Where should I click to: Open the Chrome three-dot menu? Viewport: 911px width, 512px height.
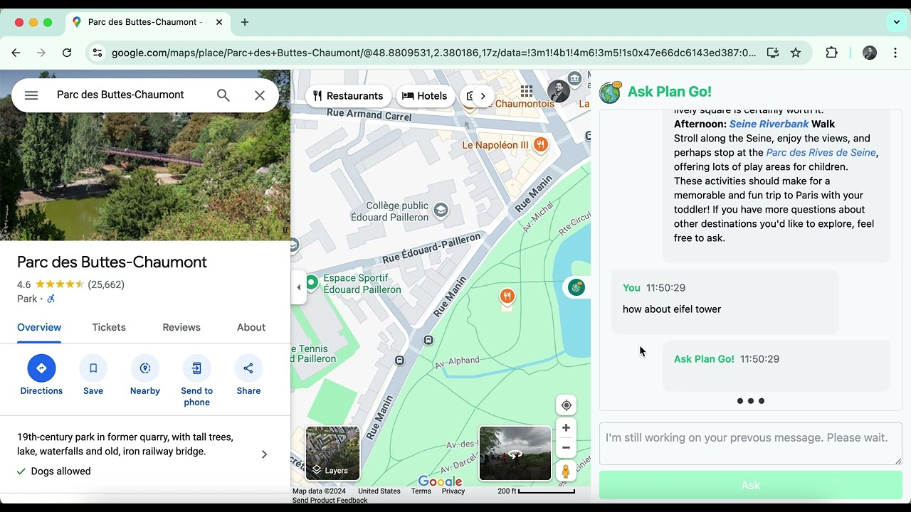coord(895,53)
